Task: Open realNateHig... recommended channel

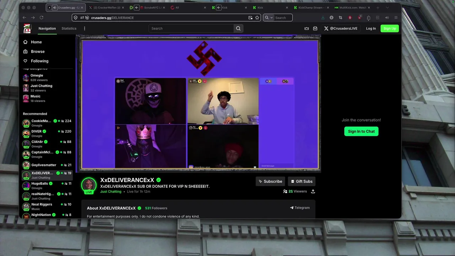Action: point(47,196)
